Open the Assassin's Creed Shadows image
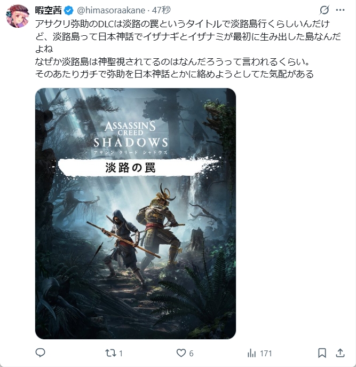356x367 pixels. 136,214
